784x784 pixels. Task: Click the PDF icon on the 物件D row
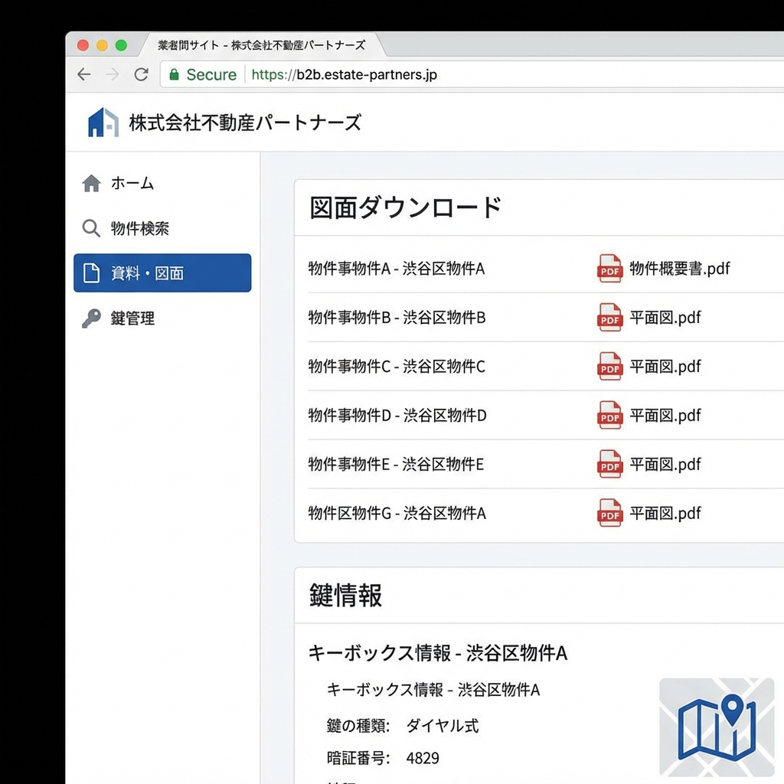[x=609, y=416]
